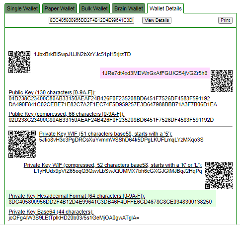Select bitcoin address 1JbxBrkBiSwpJUJN2bXrYJc51pH5rjrzTD
The height and width of the screenshot is (225, 240).
click(82, 54)
